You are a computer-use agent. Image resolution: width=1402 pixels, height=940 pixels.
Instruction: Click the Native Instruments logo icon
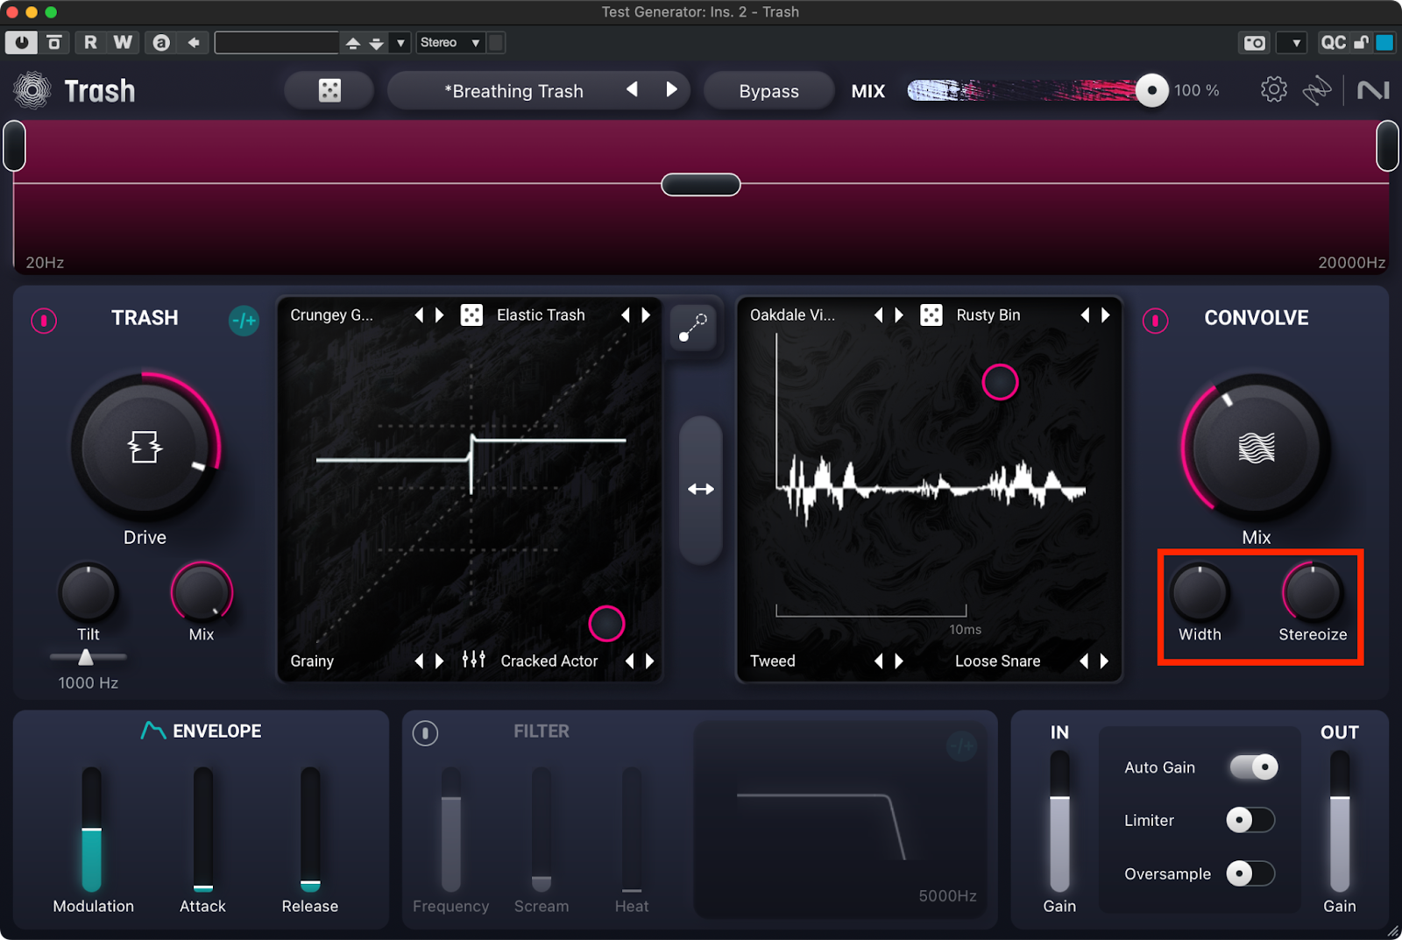coord(1373,90)
